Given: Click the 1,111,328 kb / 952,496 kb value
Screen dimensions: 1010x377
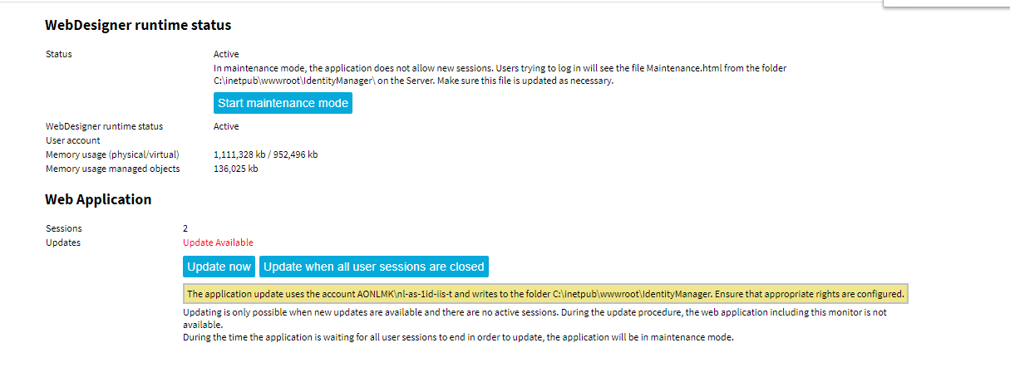Looking at the screenshot, I should [265, 154].
